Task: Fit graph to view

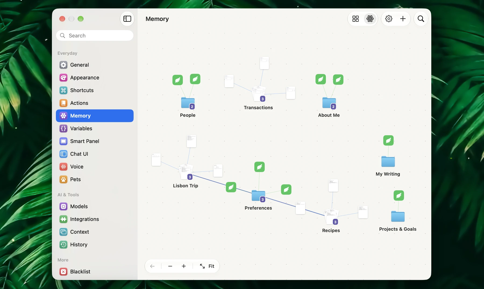Action: pyautogui.click(x=207, y=266)
